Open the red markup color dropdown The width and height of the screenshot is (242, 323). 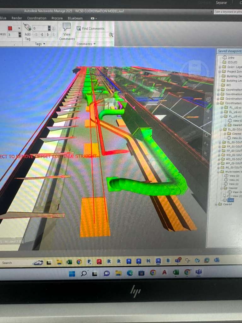[19, 28]
